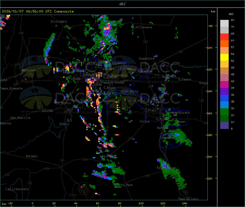
Task: Select the dark green 10-20 dBZ legend swatch
Action: (224, 119)
